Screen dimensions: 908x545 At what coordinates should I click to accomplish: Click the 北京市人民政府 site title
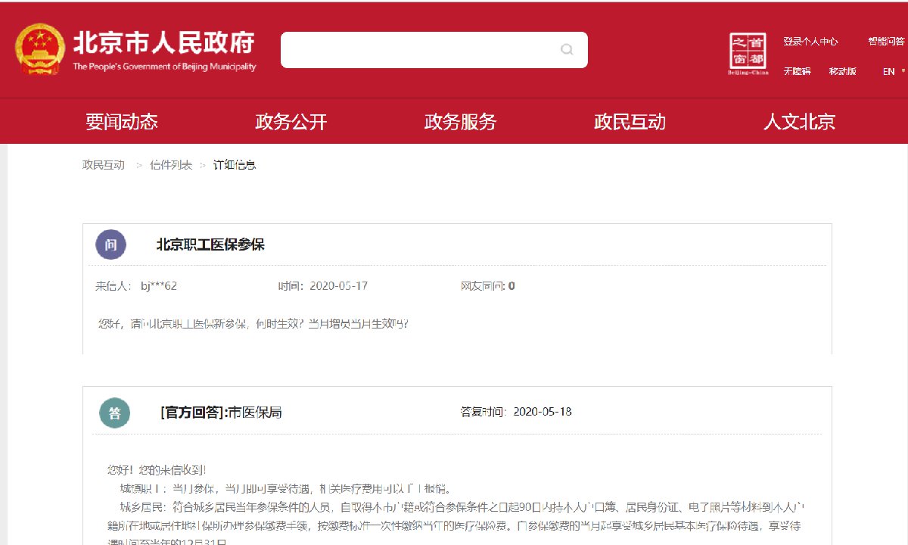[163, 43]
